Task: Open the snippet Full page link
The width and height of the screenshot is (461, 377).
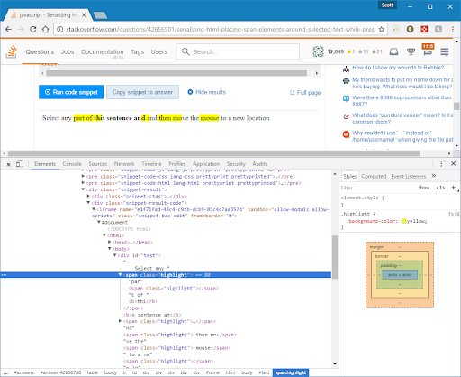Action: tap(305, 93)
